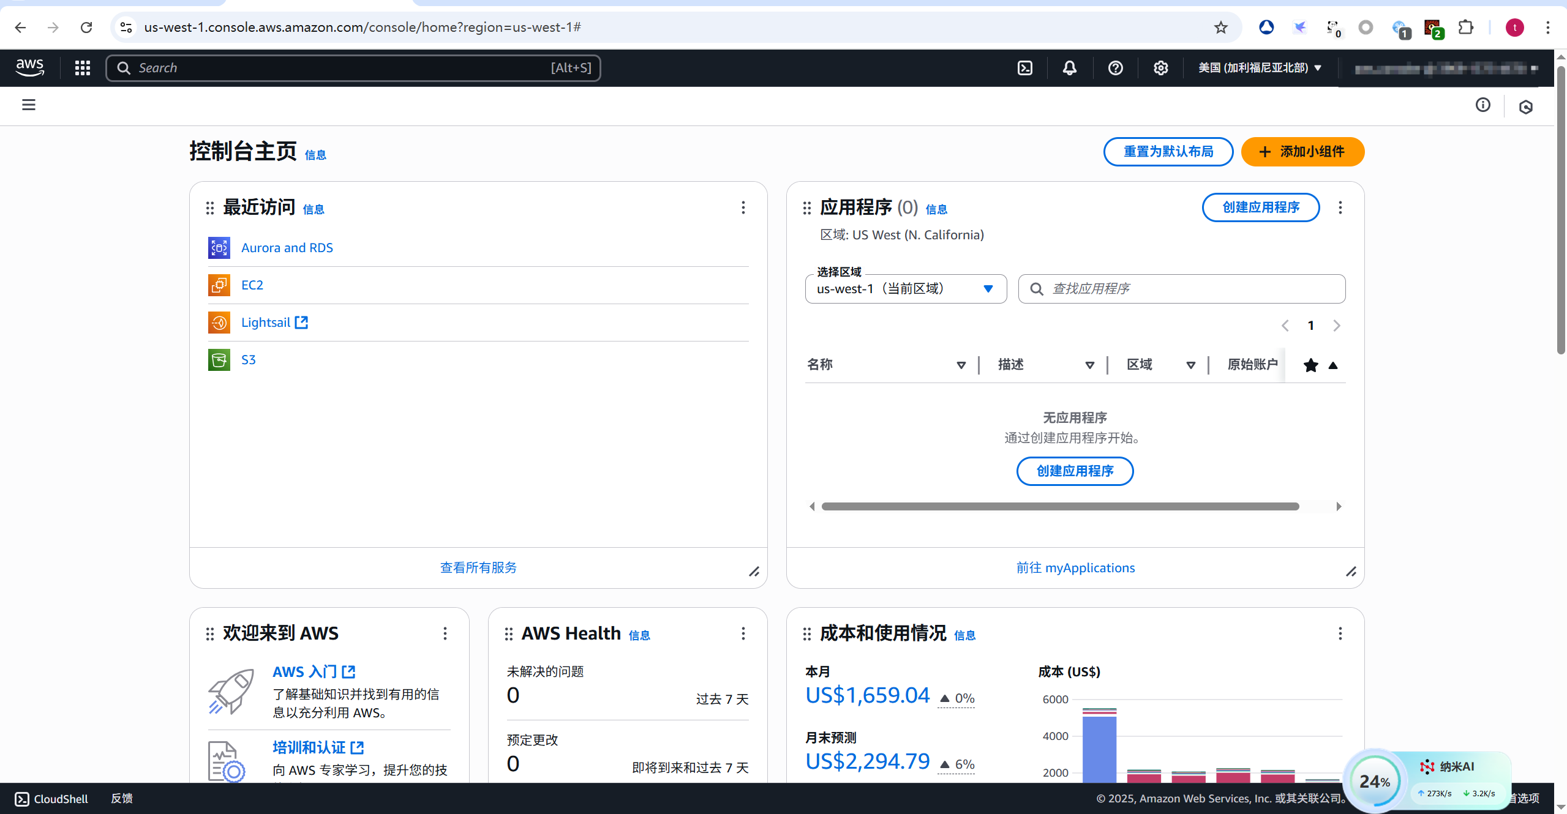The image size is (1567, 814).
Task: Open the settings gear icon
Action: pos(1160,67)
